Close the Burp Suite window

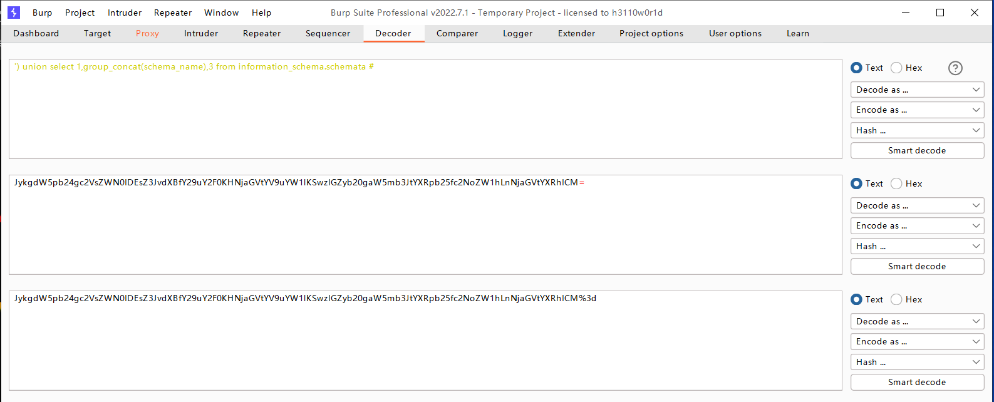975,13
